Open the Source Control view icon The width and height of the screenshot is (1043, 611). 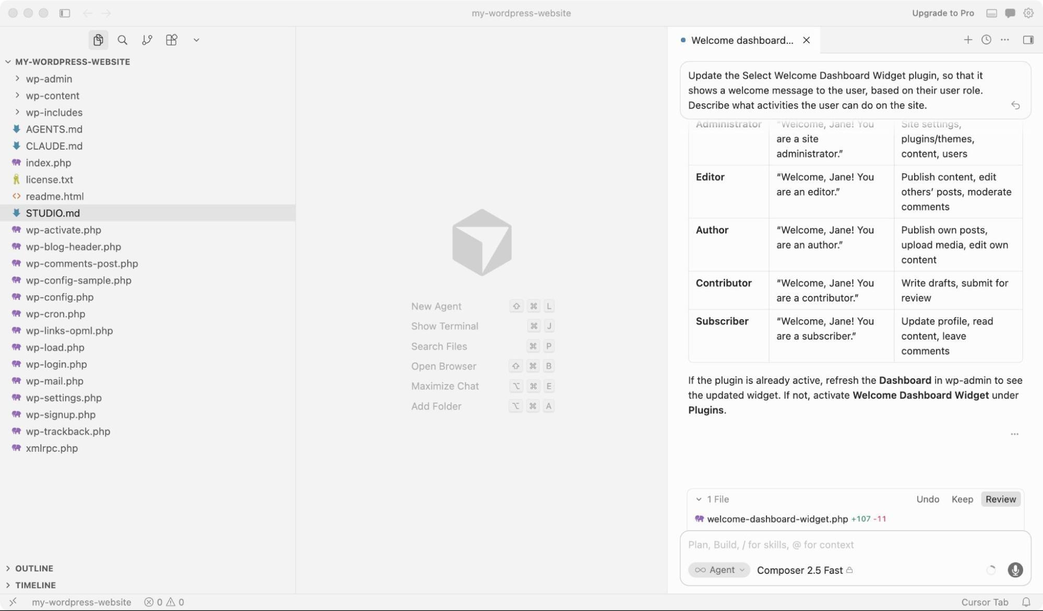tap(147, 40)
